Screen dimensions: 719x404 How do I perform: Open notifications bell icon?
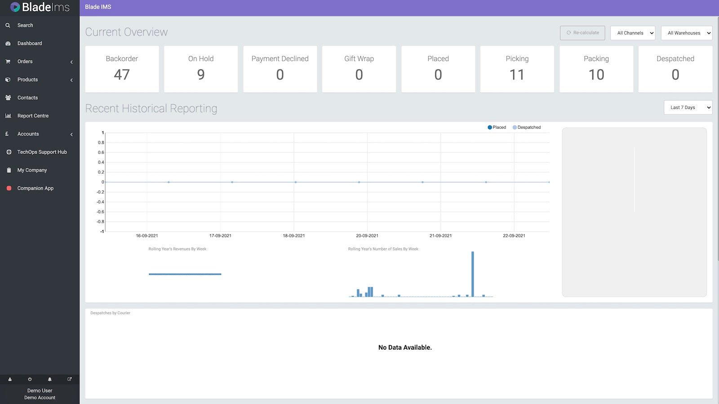50,379
